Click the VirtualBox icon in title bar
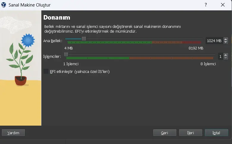Screen dimensions: 232x144 click(x=4, y=5)
